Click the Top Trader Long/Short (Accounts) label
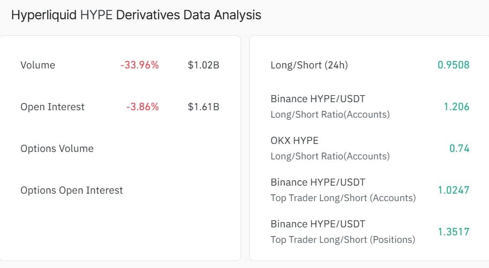Screen dimensions: 489x268 [x=343, y=198]
